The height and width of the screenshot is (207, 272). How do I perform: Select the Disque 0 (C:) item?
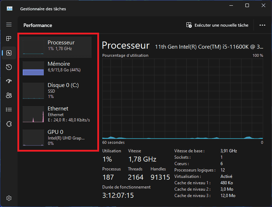[55, 91]
